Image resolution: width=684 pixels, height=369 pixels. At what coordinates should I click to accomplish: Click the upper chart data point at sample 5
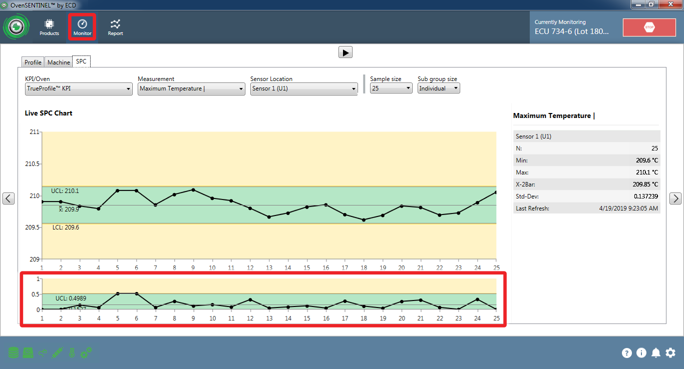(117, 190)
